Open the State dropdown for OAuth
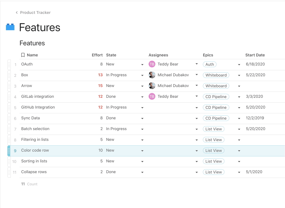Screen dimensions: 285x208 tap(142, 65)
